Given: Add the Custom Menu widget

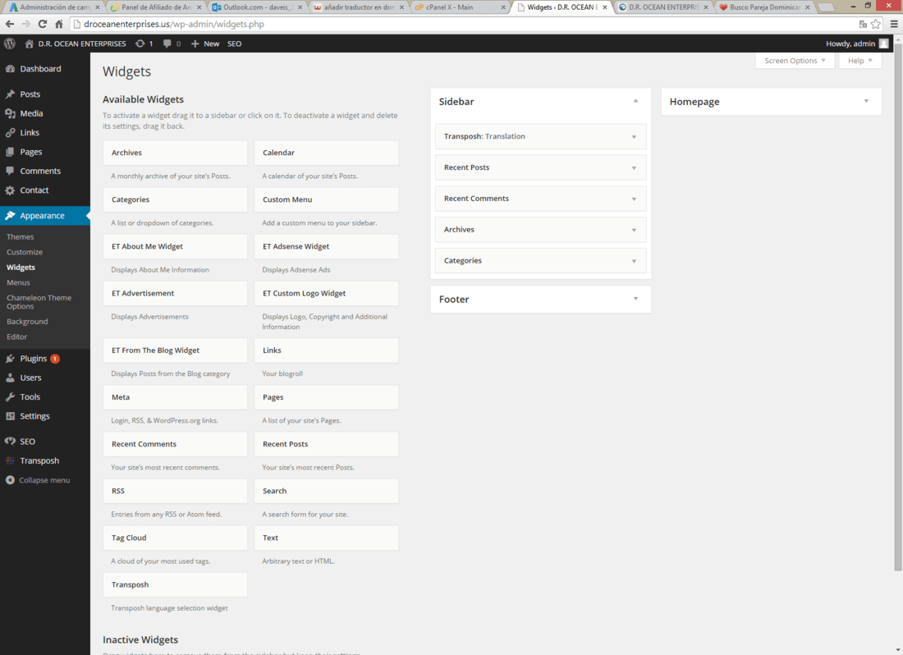Looking at the screenshot, I should (x=326, y=199).
